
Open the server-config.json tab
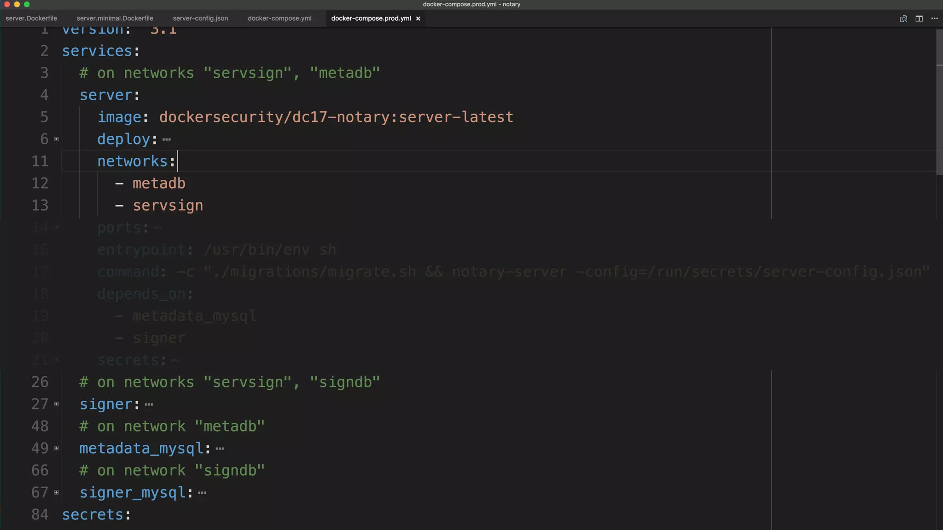pyautogui.click(x=200, y=18)
